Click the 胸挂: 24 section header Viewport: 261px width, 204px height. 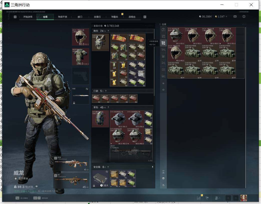pos(123,31)
